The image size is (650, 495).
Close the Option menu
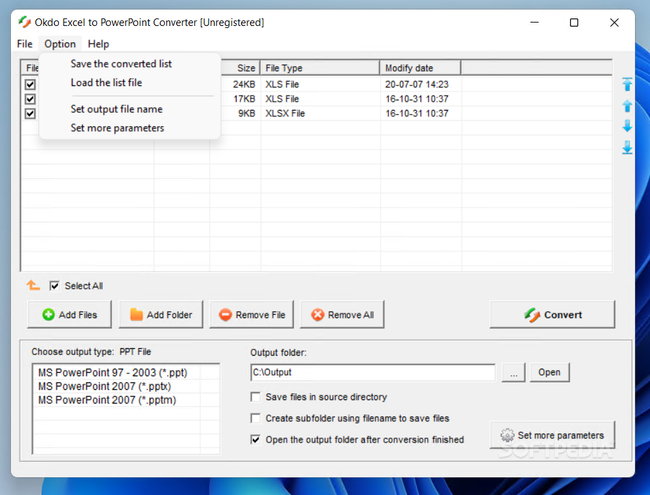click(60, 44)
